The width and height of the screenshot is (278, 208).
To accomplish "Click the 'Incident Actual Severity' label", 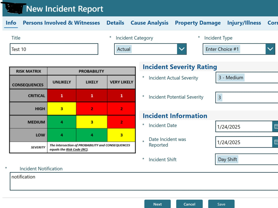I will point(173,78).
